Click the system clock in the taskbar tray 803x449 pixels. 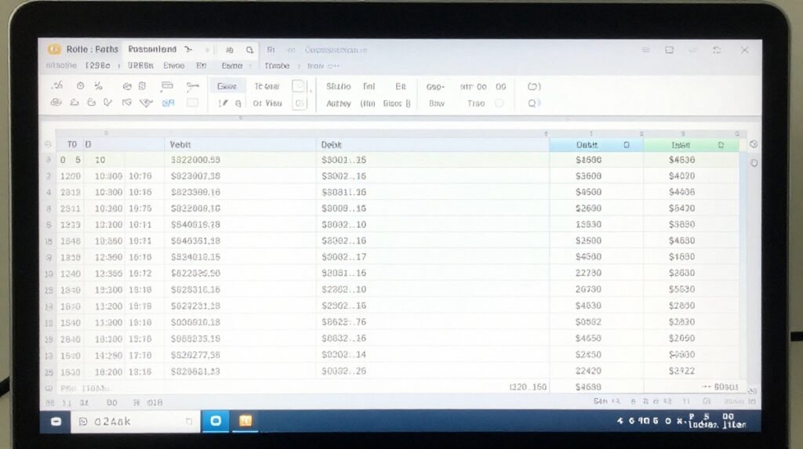717,421
